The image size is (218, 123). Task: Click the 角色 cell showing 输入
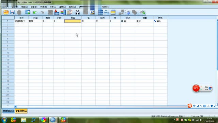(x=160, y=21)
